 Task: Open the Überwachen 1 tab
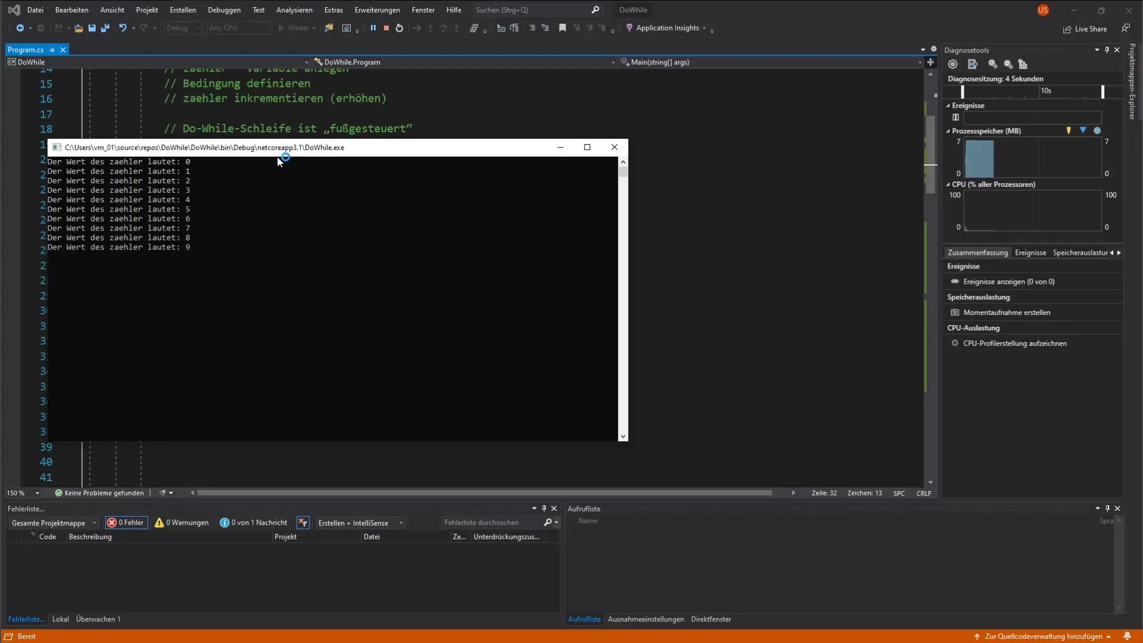pos(98,619)
